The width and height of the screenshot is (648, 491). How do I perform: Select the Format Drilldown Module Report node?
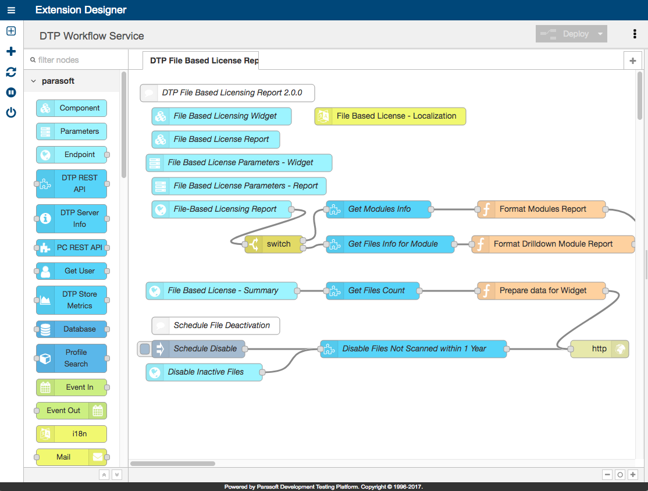pos(553,244)
